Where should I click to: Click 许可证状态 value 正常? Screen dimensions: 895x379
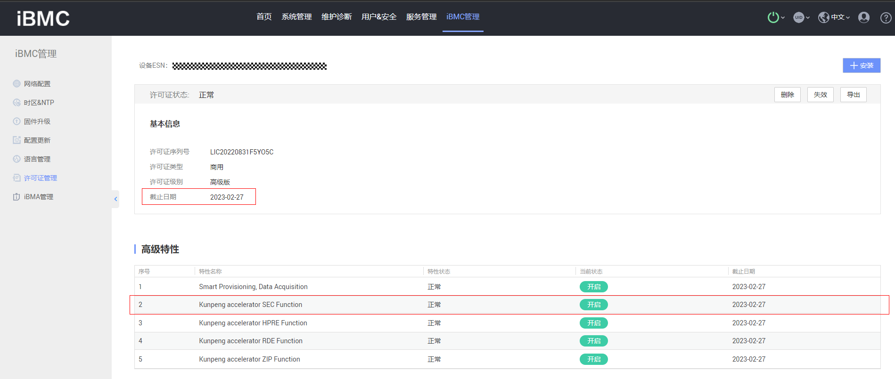pos(206,95)
